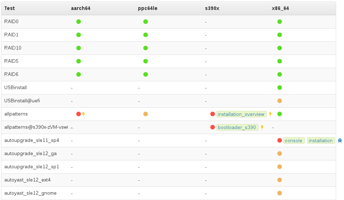Select the autoupgrade_sle12_ga test name
The width and height of the screenshot is (344, 200).
[31, 154]
